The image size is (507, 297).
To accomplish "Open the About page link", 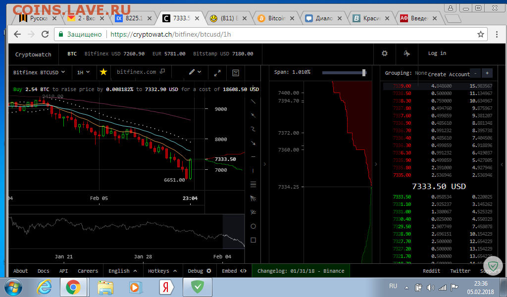I will coord(20,271).
